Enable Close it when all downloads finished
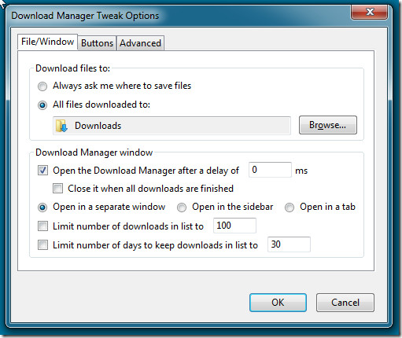The width and height of the screenshot is (402, 338). 57,189
